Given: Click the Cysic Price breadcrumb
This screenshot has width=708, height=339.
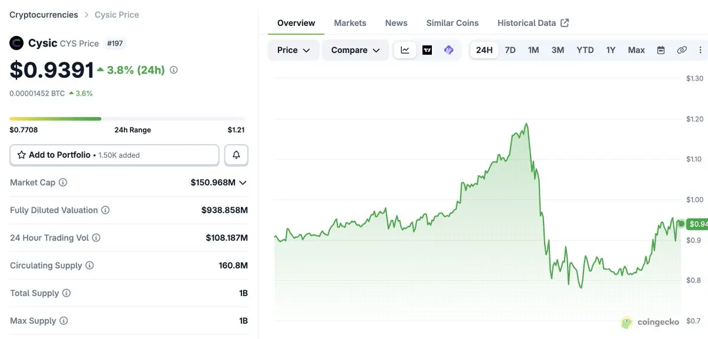Looking at the screenshot, I should 117,15.
